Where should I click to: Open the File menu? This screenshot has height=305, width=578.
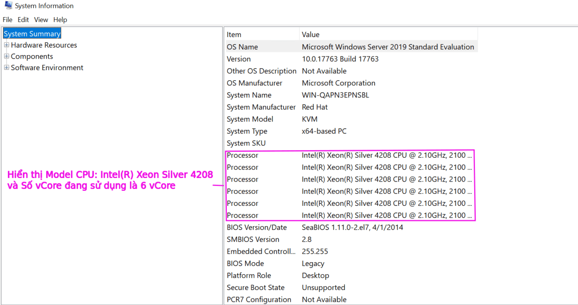7,19
